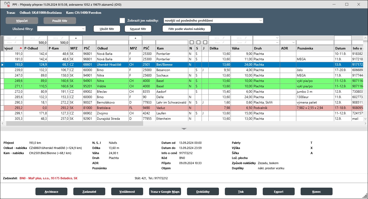Click the row pointer arrow of selected row
368x199 pixels.
tap(2, 65)
